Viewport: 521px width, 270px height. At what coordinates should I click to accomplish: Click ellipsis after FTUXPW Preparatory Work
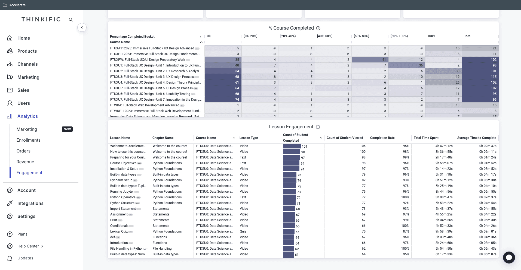188,60
